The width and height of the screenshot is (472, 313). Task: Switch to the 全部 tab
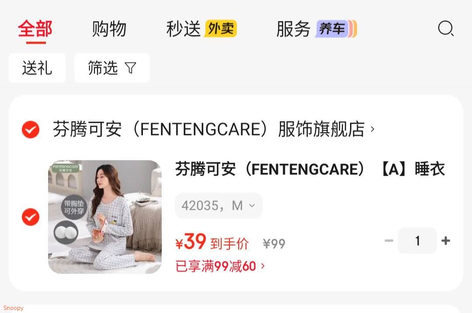tap(35, 29)
